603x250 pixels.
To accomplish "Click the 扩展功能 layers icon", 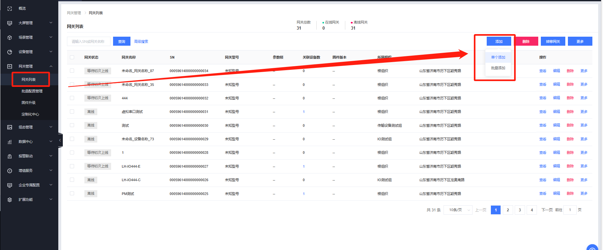I will point(10,200).
